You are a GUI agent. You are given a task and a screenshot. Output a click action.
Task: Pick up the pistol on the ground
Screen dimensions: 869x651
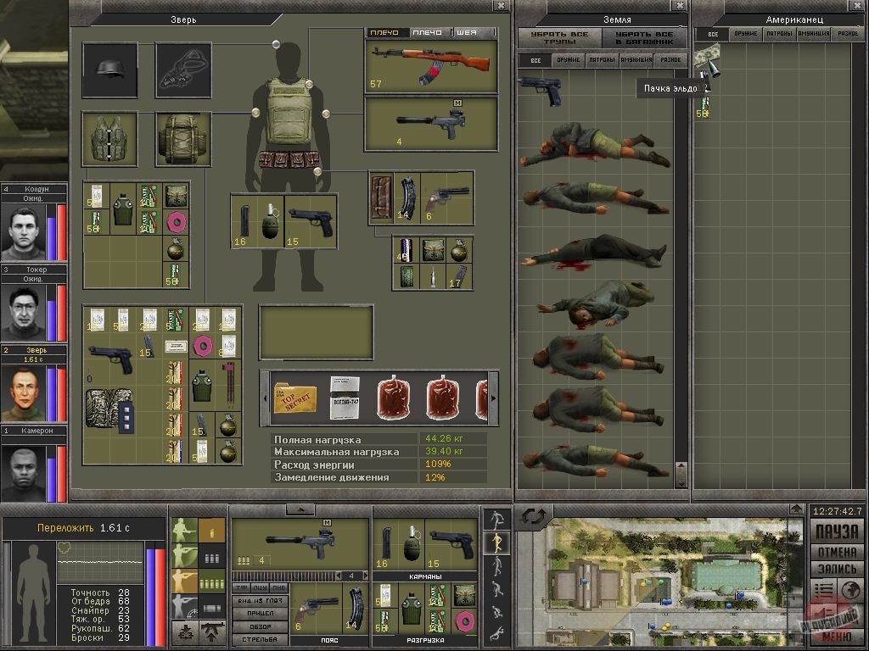(x=540, y=90)
